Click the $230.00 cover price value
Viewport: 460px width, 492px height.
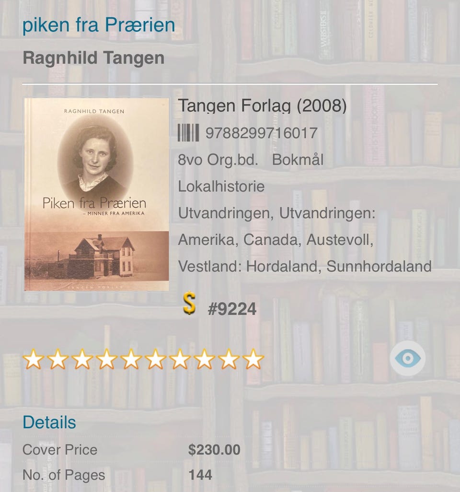(214, 450)
